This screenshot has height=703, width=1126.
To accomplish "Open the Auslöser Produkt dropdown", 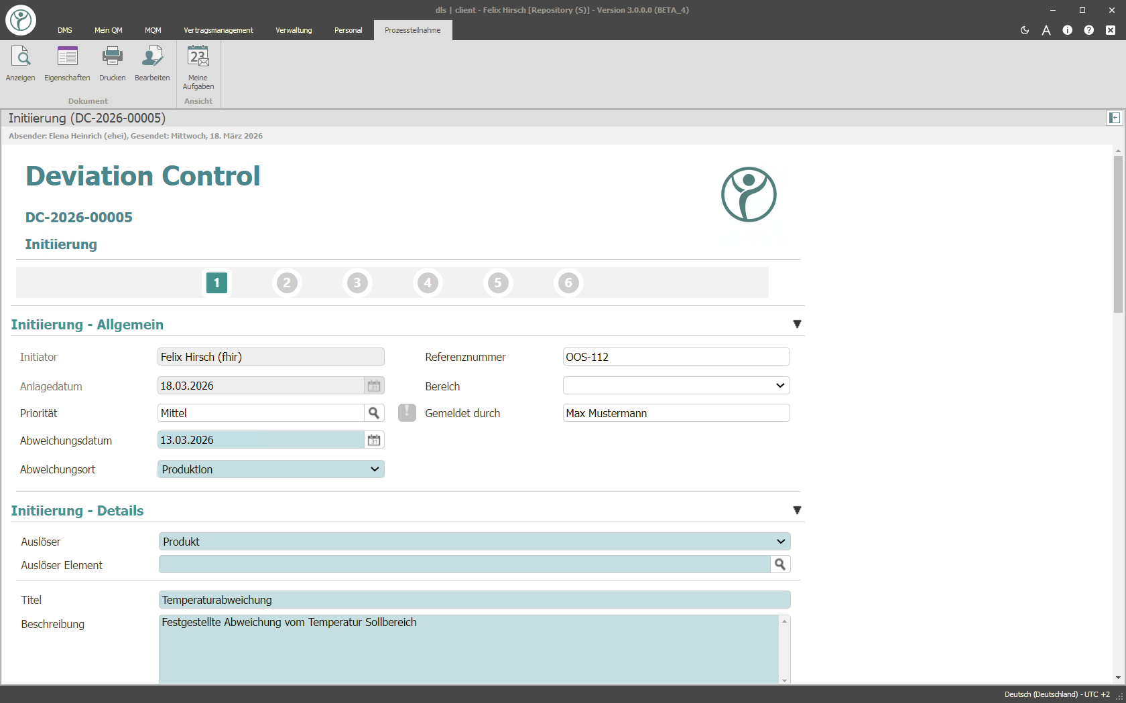I will (x=475, y=542).
